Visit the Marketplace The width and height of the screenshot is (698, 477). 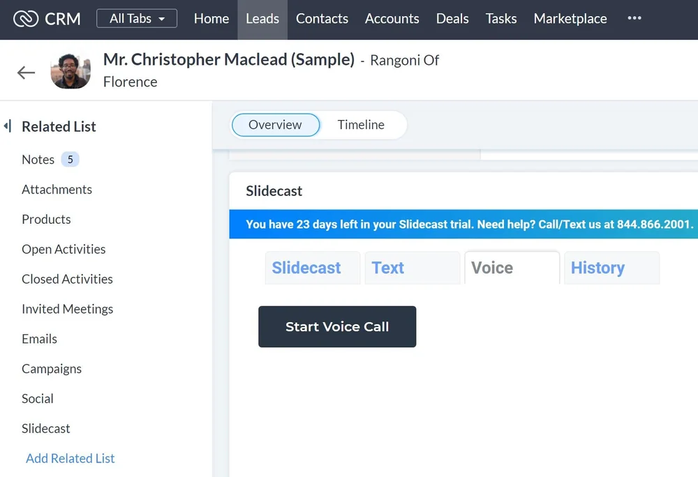570,19
